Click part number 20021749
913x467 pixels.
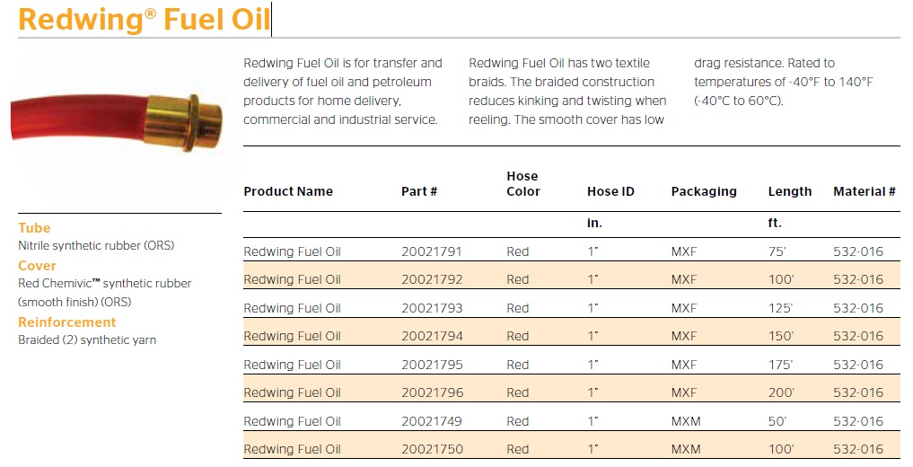click(431, 421)
